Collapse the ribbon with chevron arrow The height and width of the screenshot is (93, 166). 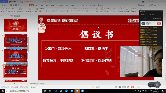[164, 5]
